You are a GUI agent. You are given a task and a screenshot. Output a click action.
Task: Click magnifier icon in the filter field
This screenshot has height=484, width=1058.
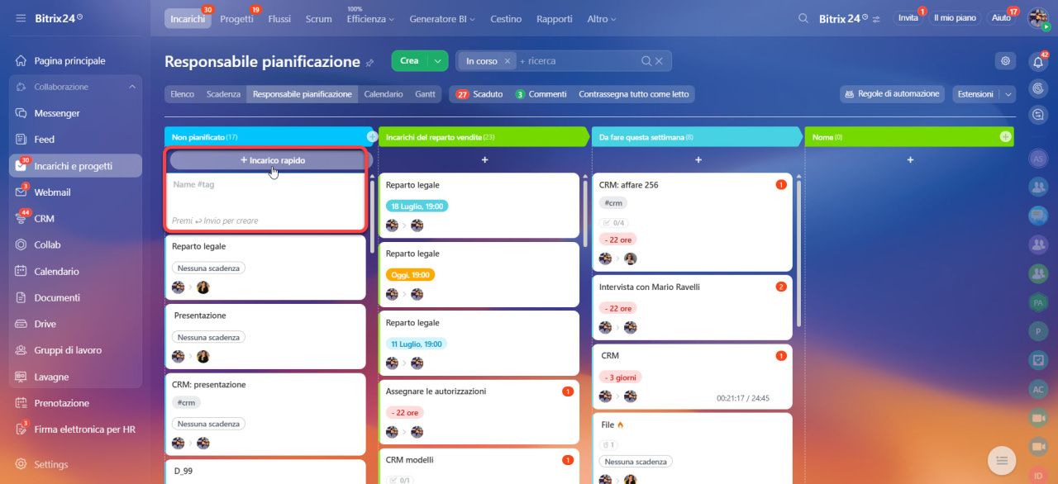pos(646,61)
